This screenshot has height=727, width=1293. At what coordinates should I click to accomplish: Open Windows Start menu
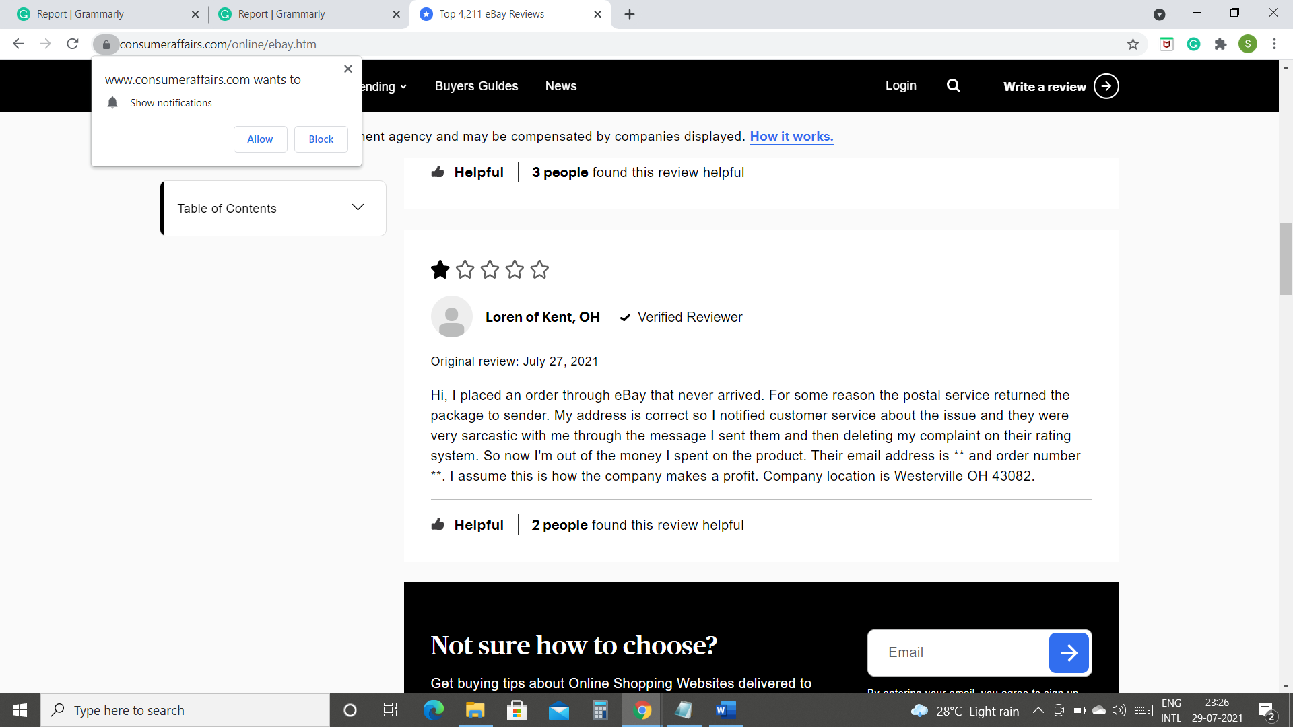coord(20,710)
